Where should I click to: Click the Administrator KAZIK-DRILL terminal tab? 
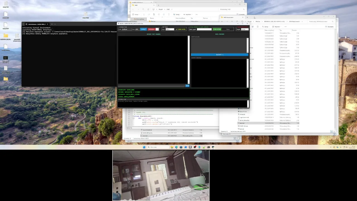coord(37,24)
